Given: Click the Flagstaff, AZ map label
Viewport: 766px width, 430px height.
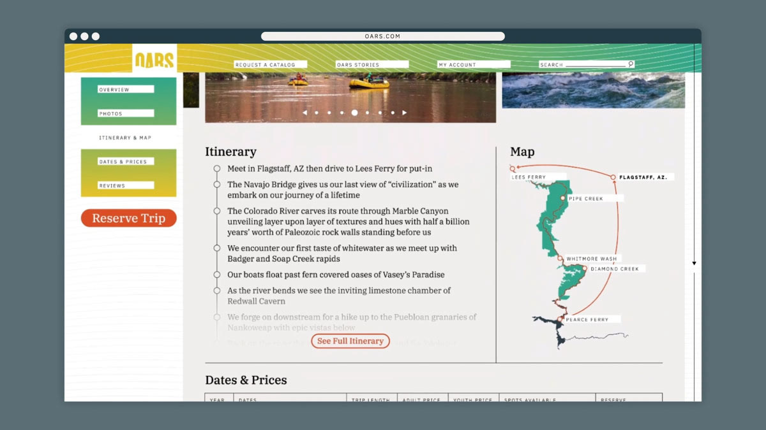Looking at the screenshot, I should point(646,177).
